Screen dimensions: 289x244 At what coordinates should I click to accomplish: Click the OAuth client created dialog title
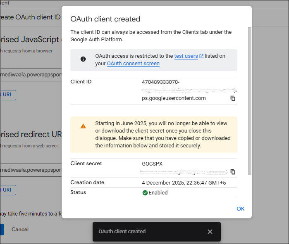pos(105,19)
